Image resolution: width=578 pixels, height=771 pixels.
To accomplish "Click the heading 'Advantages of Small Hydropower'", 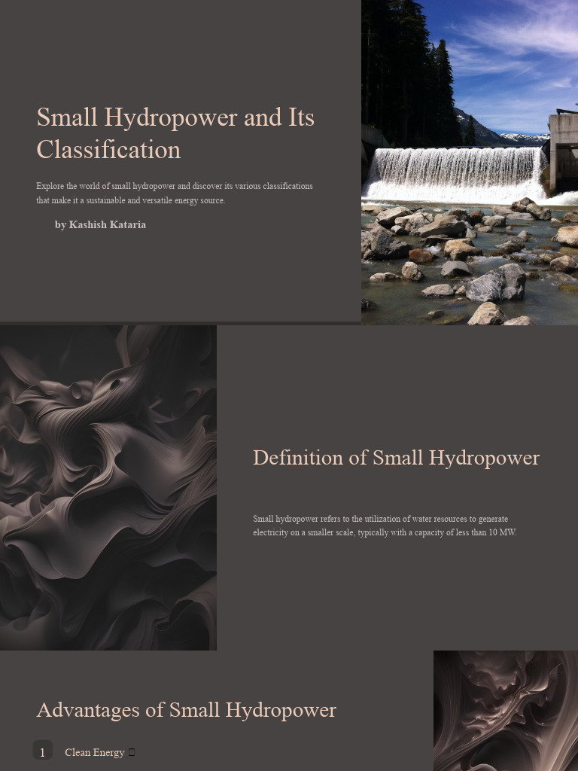I will [x=187, y=710].
